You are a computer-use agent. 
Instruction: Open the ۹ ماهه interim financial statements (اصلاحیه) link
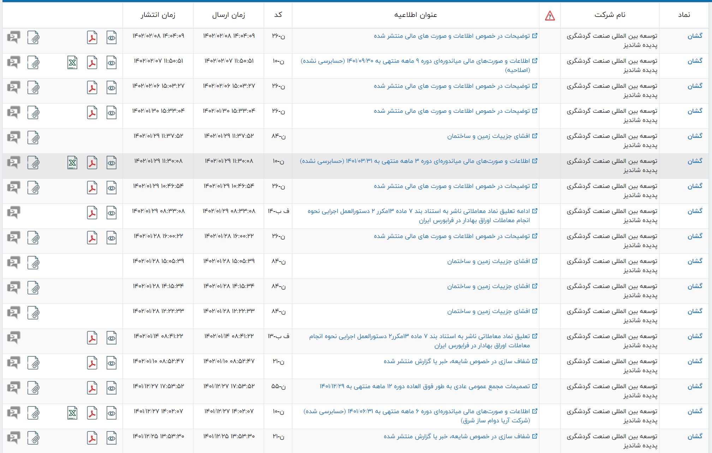pos(419,66)
